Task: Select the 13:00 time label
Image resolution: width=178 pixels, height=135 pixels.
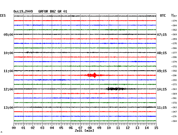Action: tap(8, 107)
